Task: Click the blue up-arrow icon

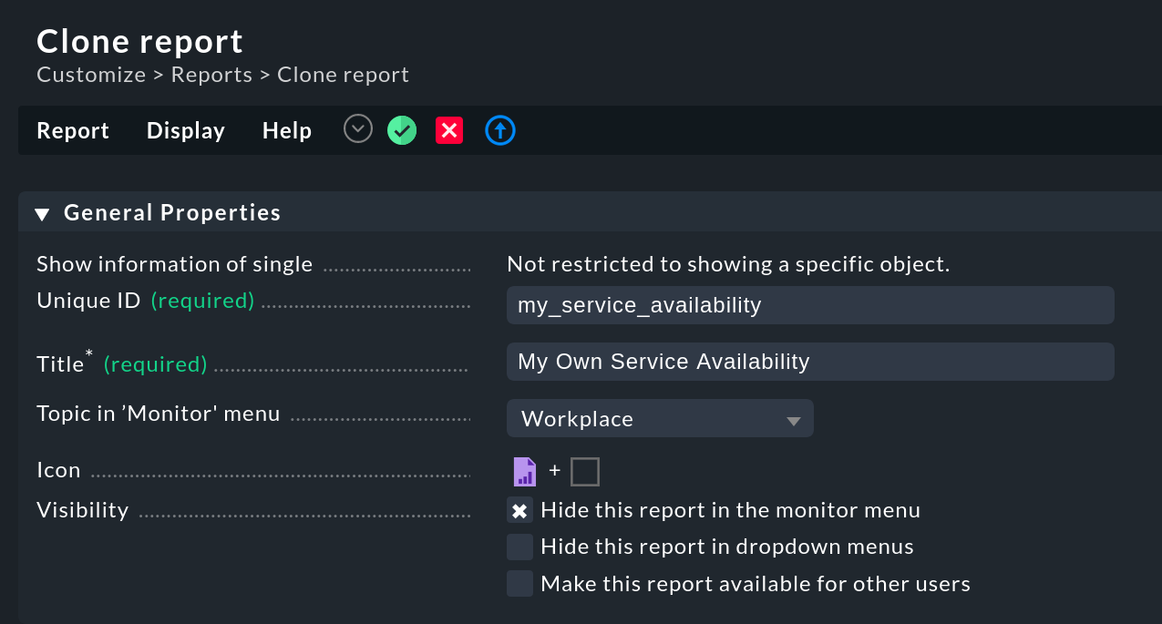Action: [500, 130]
